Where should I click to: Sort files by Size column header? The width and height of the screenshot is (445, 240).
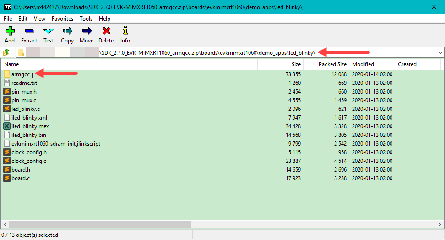pyautogui.click(x=280, y=64)
